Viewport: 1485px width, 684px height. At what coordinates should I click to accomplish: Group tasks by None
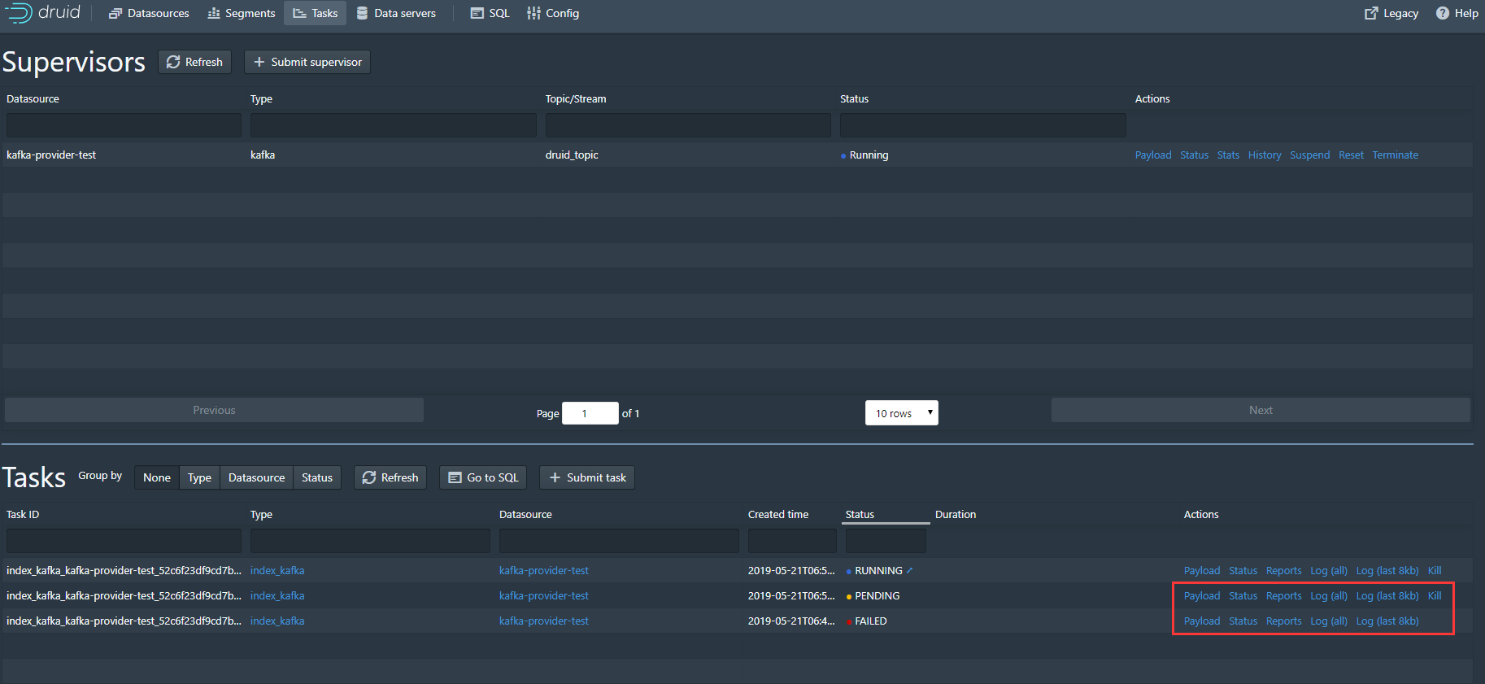point(157,477)
